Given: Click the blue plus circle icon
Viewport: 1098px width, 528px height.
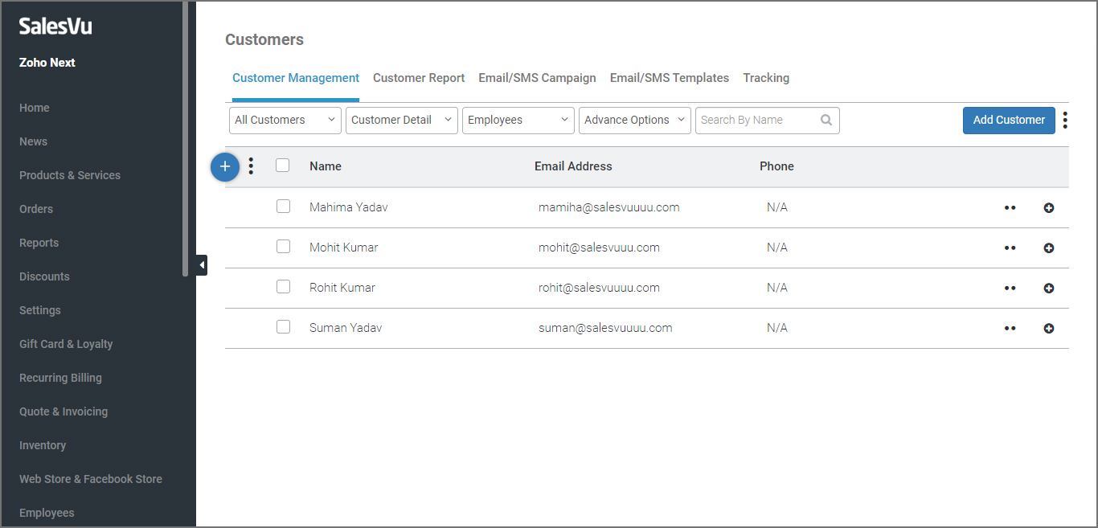Looking at the screenshot, I should 225,166.
